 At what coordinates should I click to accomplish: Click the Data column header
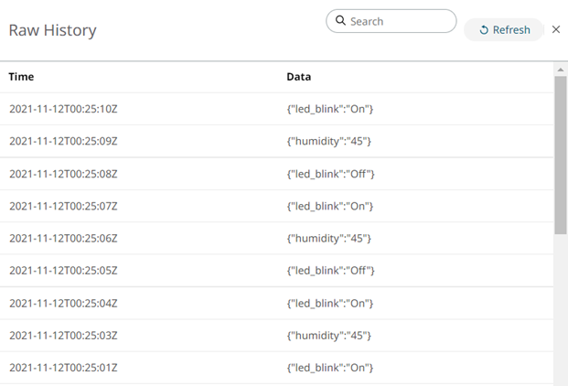[299, 77]
